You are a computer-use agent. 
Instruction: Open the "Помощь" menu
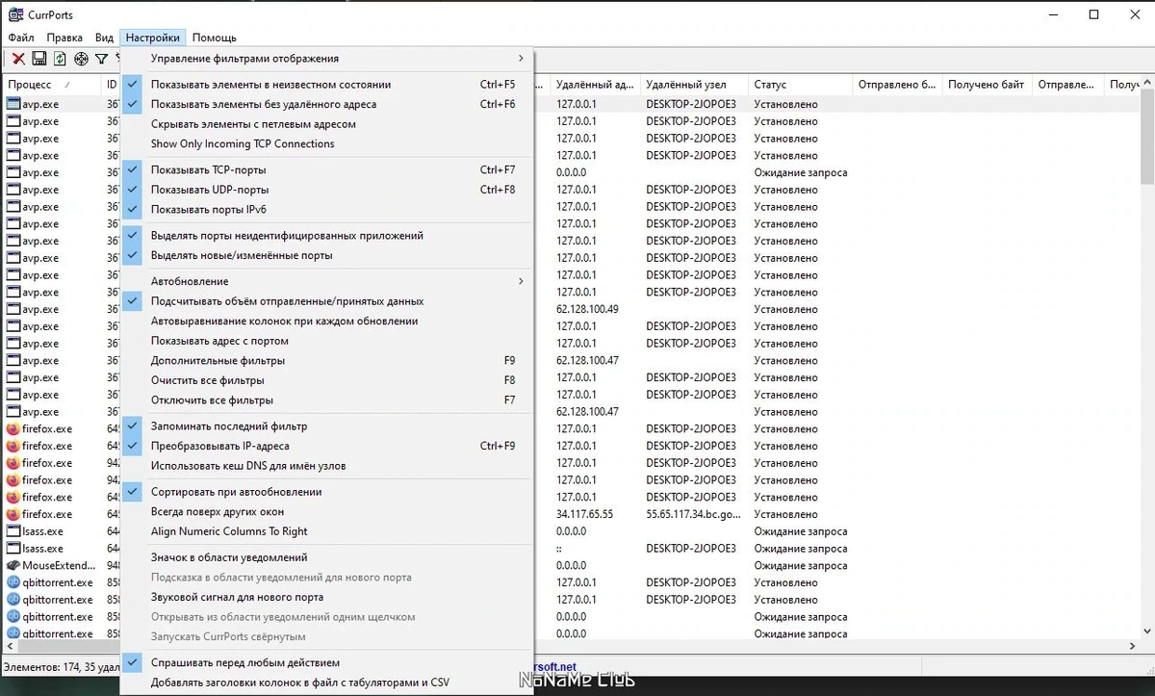pos(214,38)
